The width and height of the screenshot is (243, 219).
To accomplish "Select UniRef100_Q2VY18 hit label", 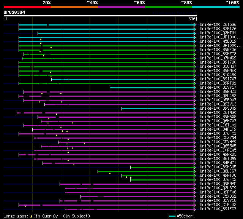I will click(218, 201).
